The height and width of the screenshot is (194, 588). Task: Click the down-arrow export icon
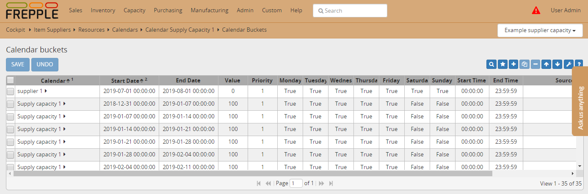558,64
